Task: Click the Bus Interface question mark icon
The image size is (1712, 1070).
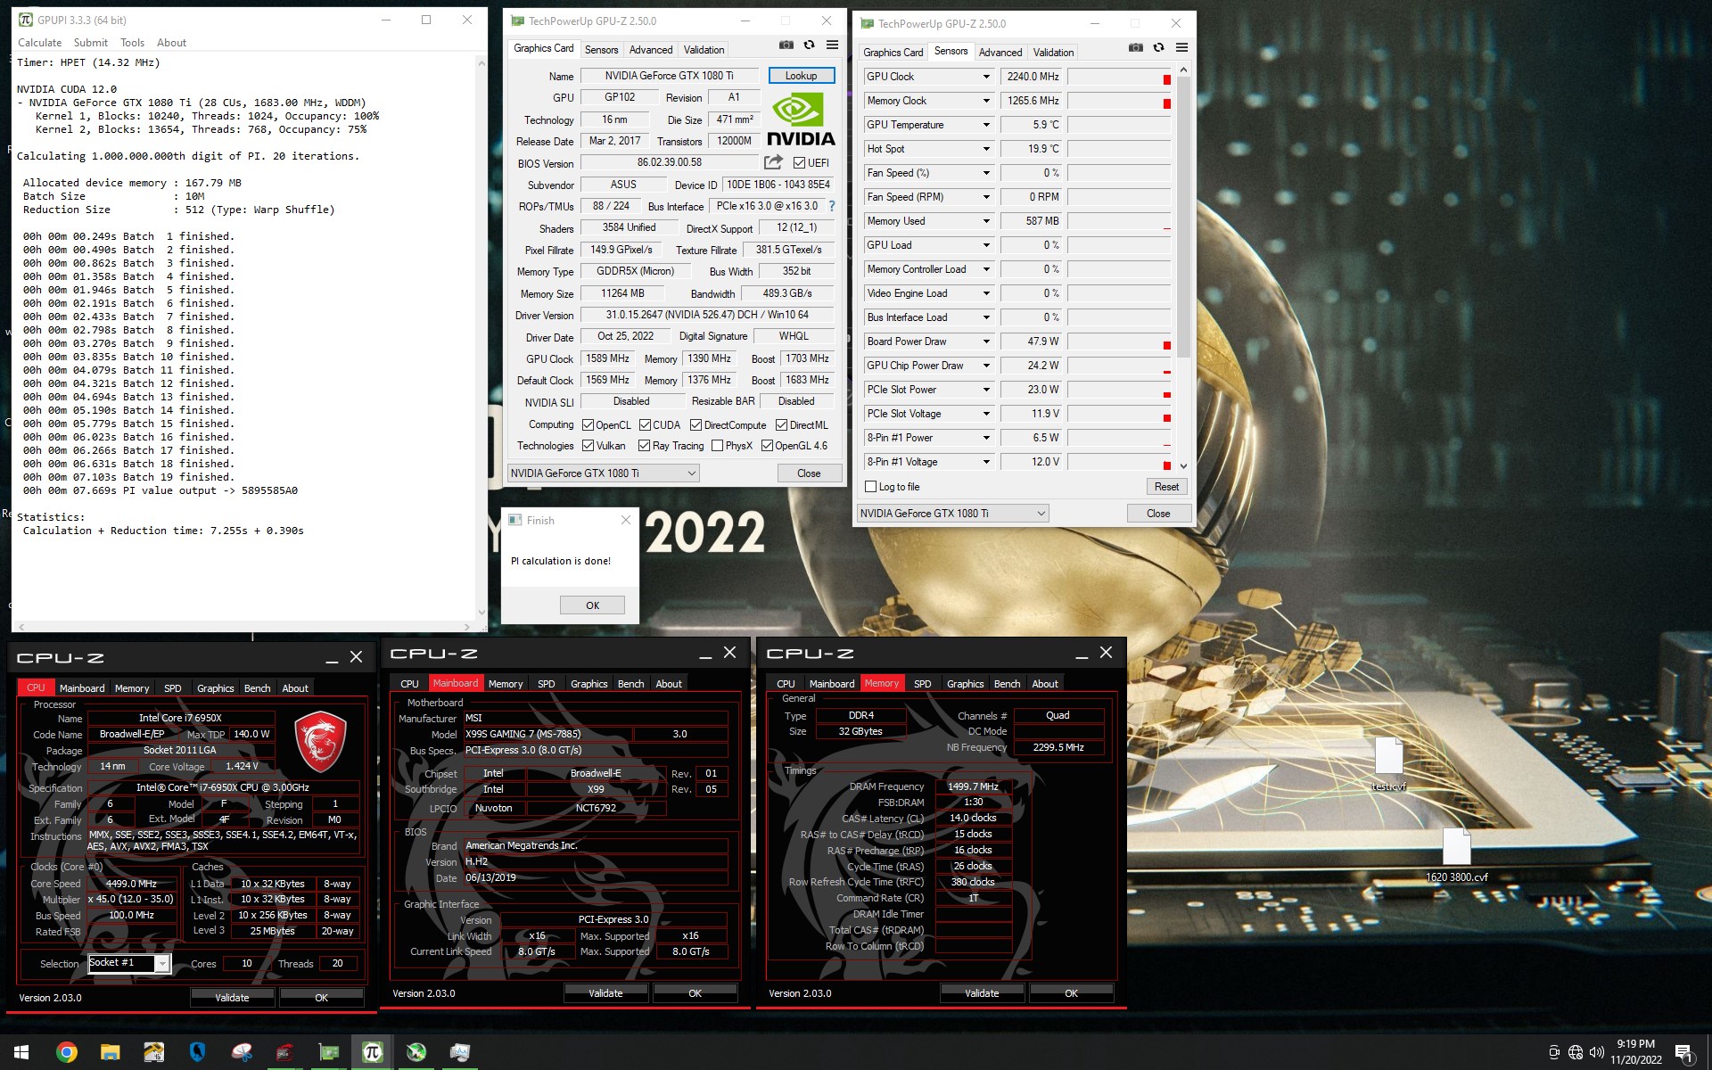Action: (x=832, y=206)
